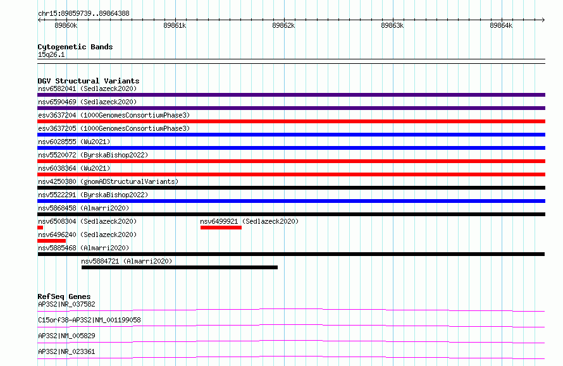Select the purple bar under nsv6590469

291,108
